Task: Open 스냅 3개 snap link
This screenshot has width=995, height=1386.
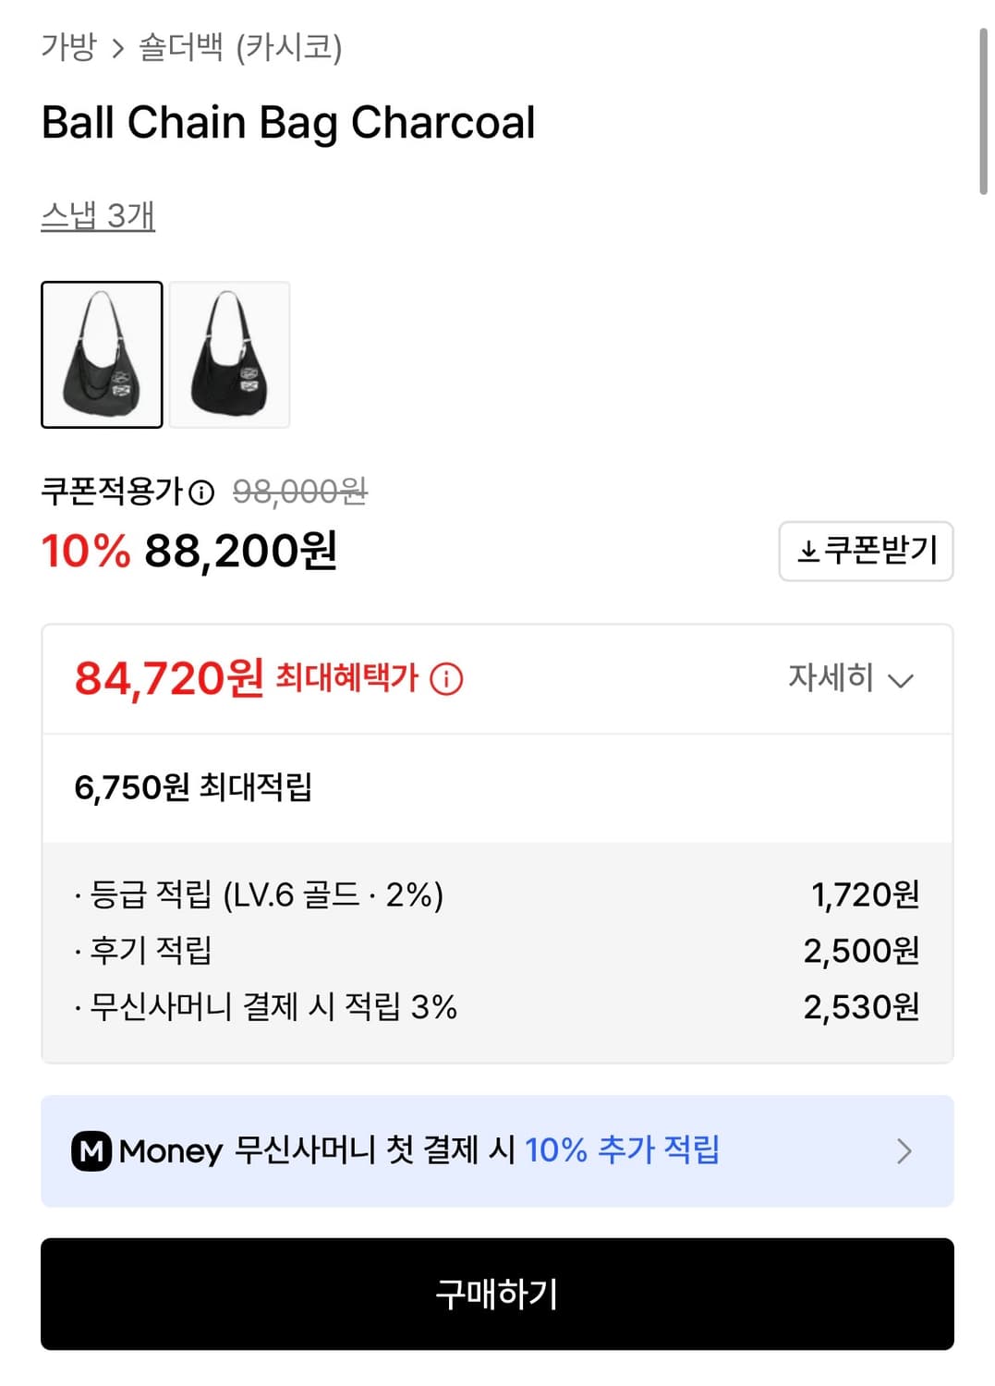Action: click(98, 216)
